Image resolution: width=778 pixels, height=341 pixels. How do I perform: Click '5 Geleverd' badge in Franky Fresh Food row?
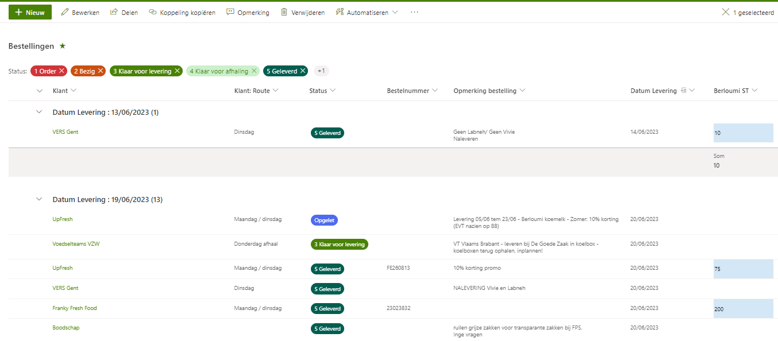pyautogui.click(x=328, y=309)
